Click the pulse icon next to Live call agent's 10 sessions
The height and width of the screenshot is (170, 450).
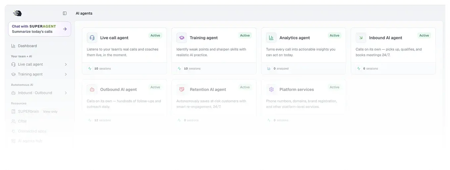pyautogui.click(x=90, y=69)
